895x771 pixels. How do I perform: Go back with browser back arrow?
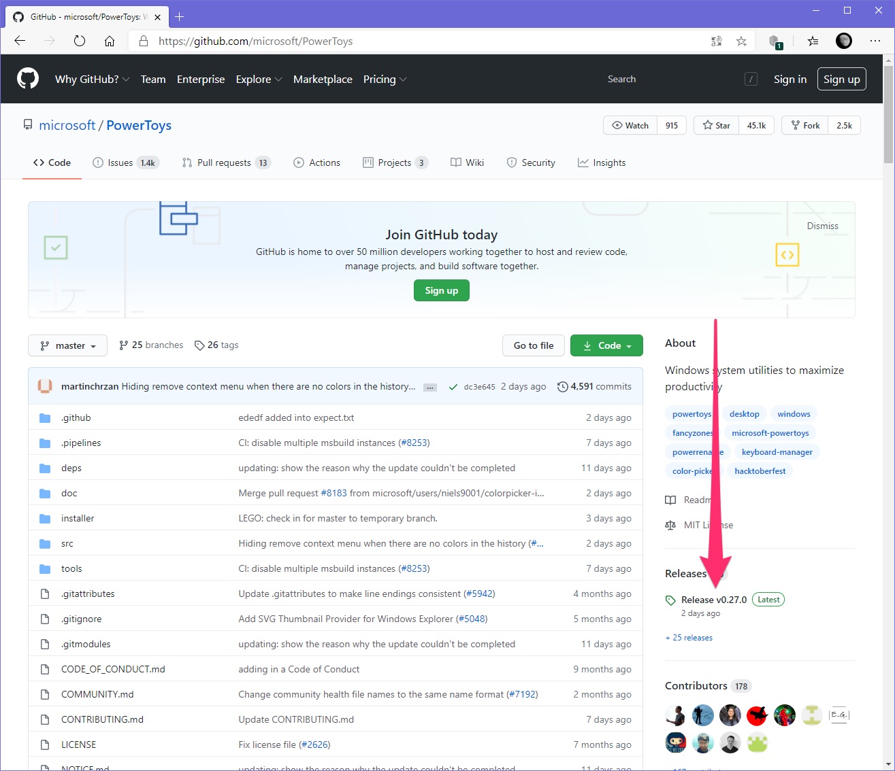click(20, 41)
